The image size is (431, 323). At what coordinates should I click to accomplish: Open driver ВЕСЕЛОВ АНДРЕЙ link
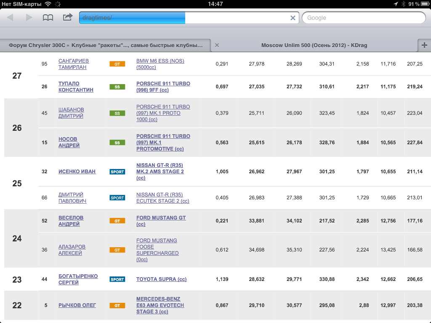71,221
